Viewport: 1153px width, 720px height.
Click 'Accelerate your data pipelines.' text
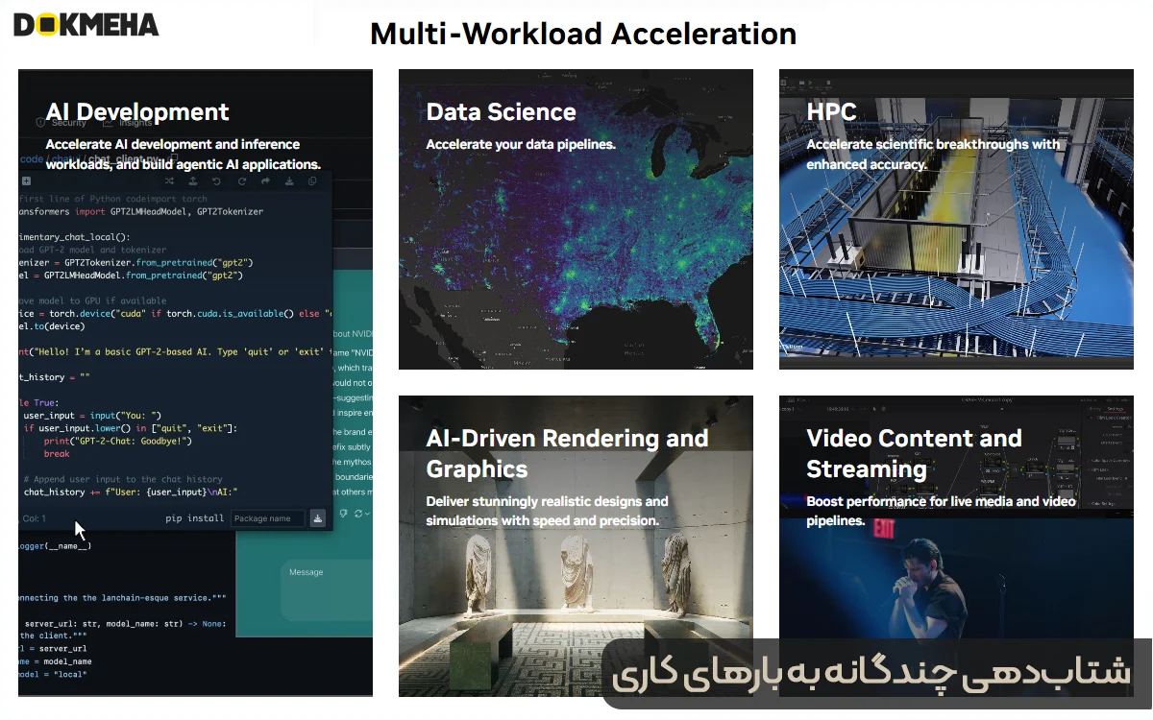point(521,145)
